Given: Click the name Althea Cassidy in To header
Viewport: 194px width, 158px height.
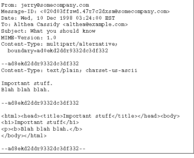Looking at the screenshot, I should pos(37,24).
